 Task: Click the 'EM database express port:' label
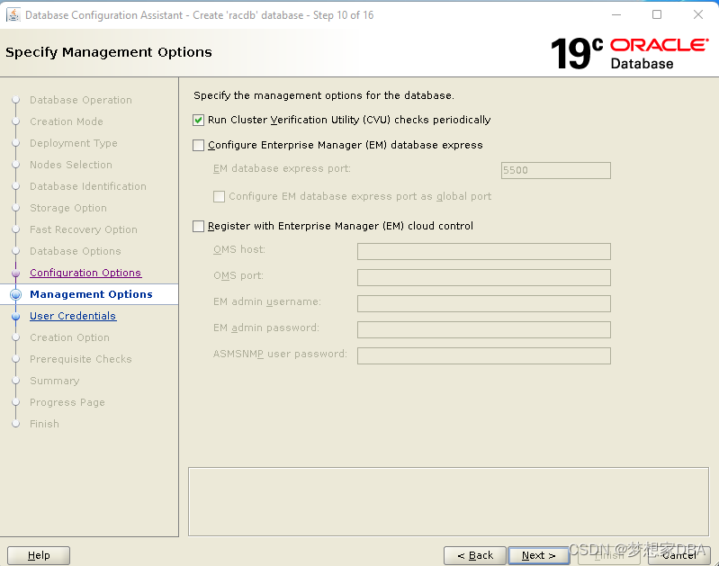tap(282, 168)
